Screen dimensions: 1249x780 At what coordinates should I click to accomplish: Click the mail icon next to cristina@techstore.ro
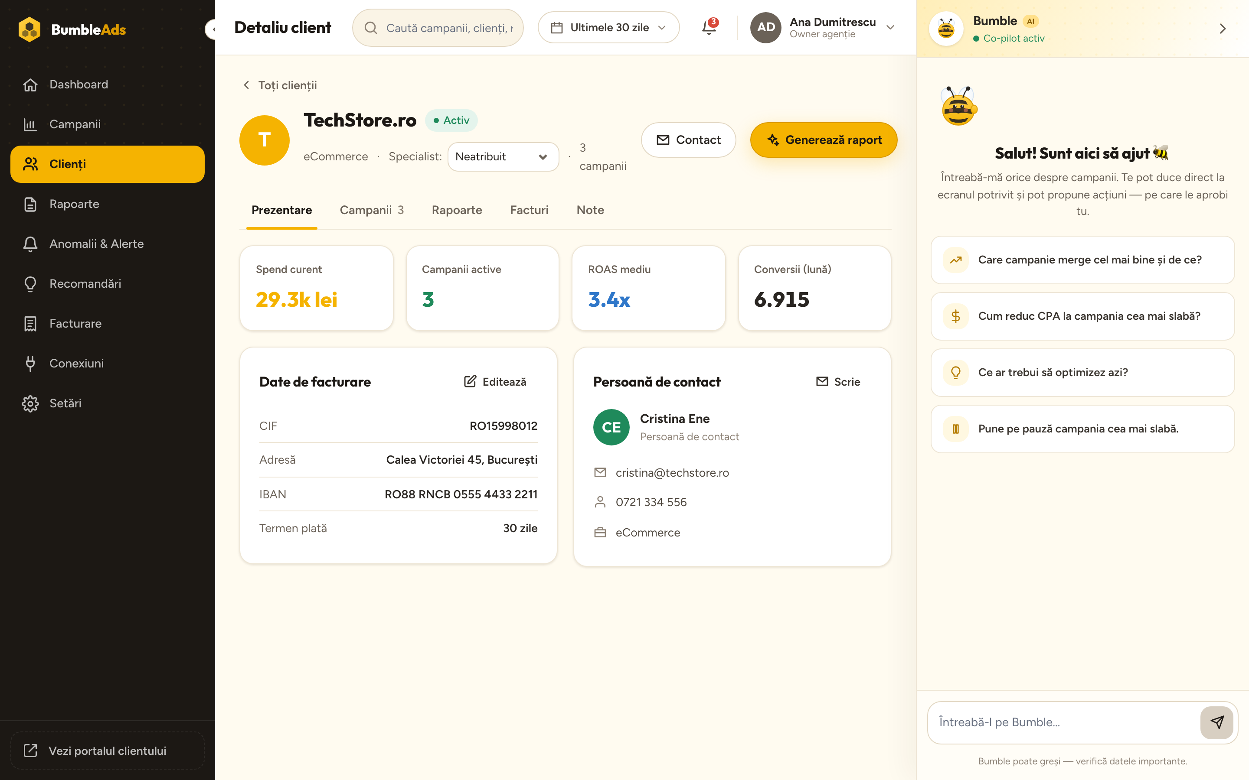click(x=600, y=472)
